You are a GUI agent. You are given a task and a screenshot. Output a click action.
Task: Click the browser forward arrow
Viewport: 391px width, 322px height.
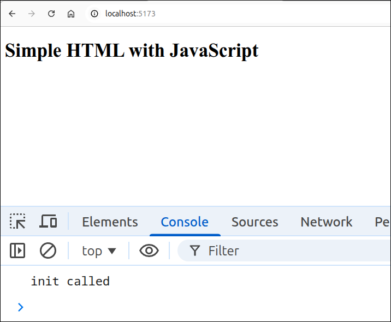coord(32,14)
